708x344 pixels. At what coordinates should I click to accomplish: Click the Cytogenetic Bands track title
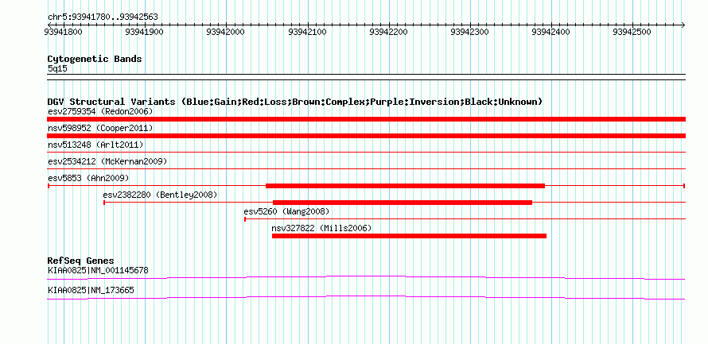(x=95, y=59)
